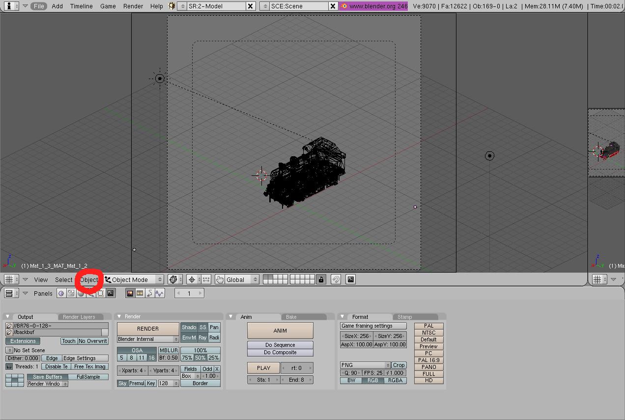
Task: Select the Logic context icon in Panels
Action: [x=61, y=293]
